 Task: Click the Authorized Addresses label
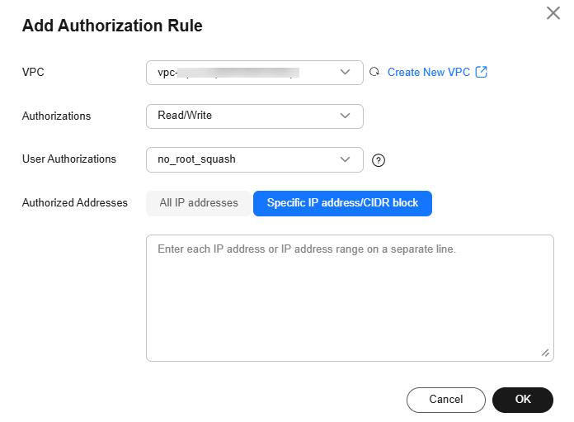[x=74, y=203]
